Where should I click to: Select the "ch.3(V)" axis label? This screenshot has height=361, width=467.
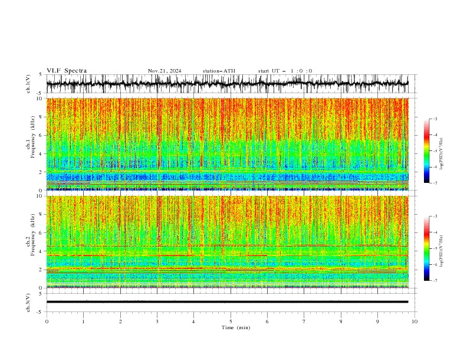click(28, 303)
